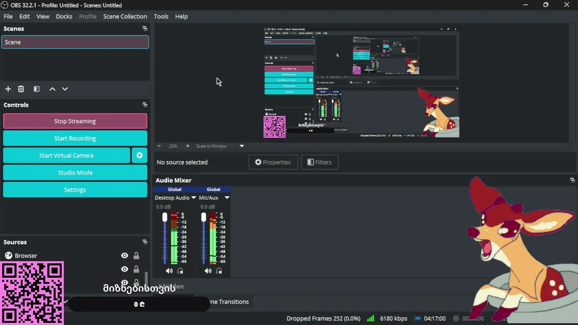The image size is (578, 325).
Task: Open the Help menu
Action: click(182, 16)
